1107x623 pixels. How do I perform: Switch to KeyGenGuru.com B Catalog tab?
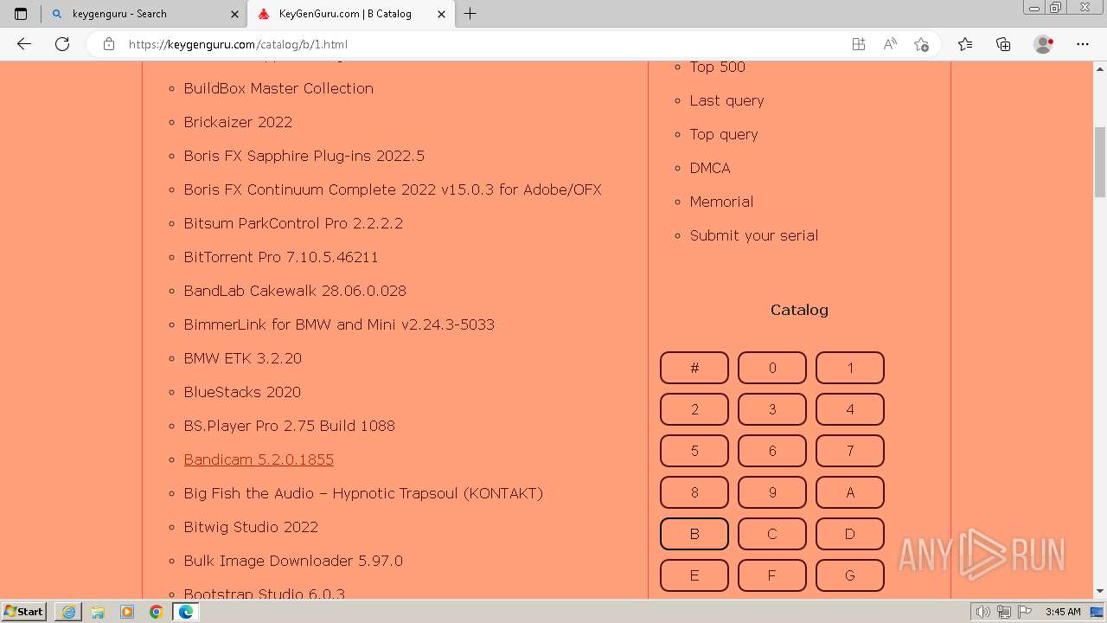(350, 14)
